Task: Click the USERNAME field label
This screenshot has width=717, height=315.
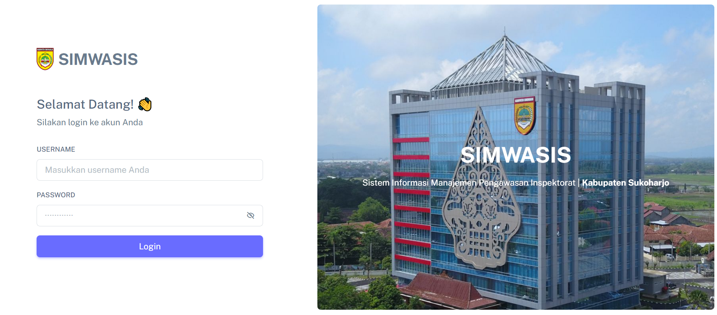Action: (x=56, y=149)
